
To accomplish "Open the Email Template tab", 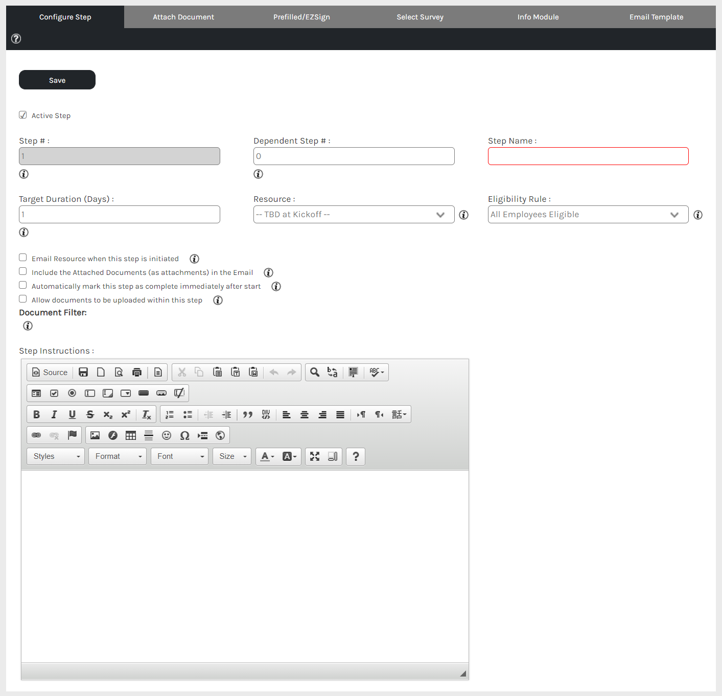I will (x=656, y=17).
